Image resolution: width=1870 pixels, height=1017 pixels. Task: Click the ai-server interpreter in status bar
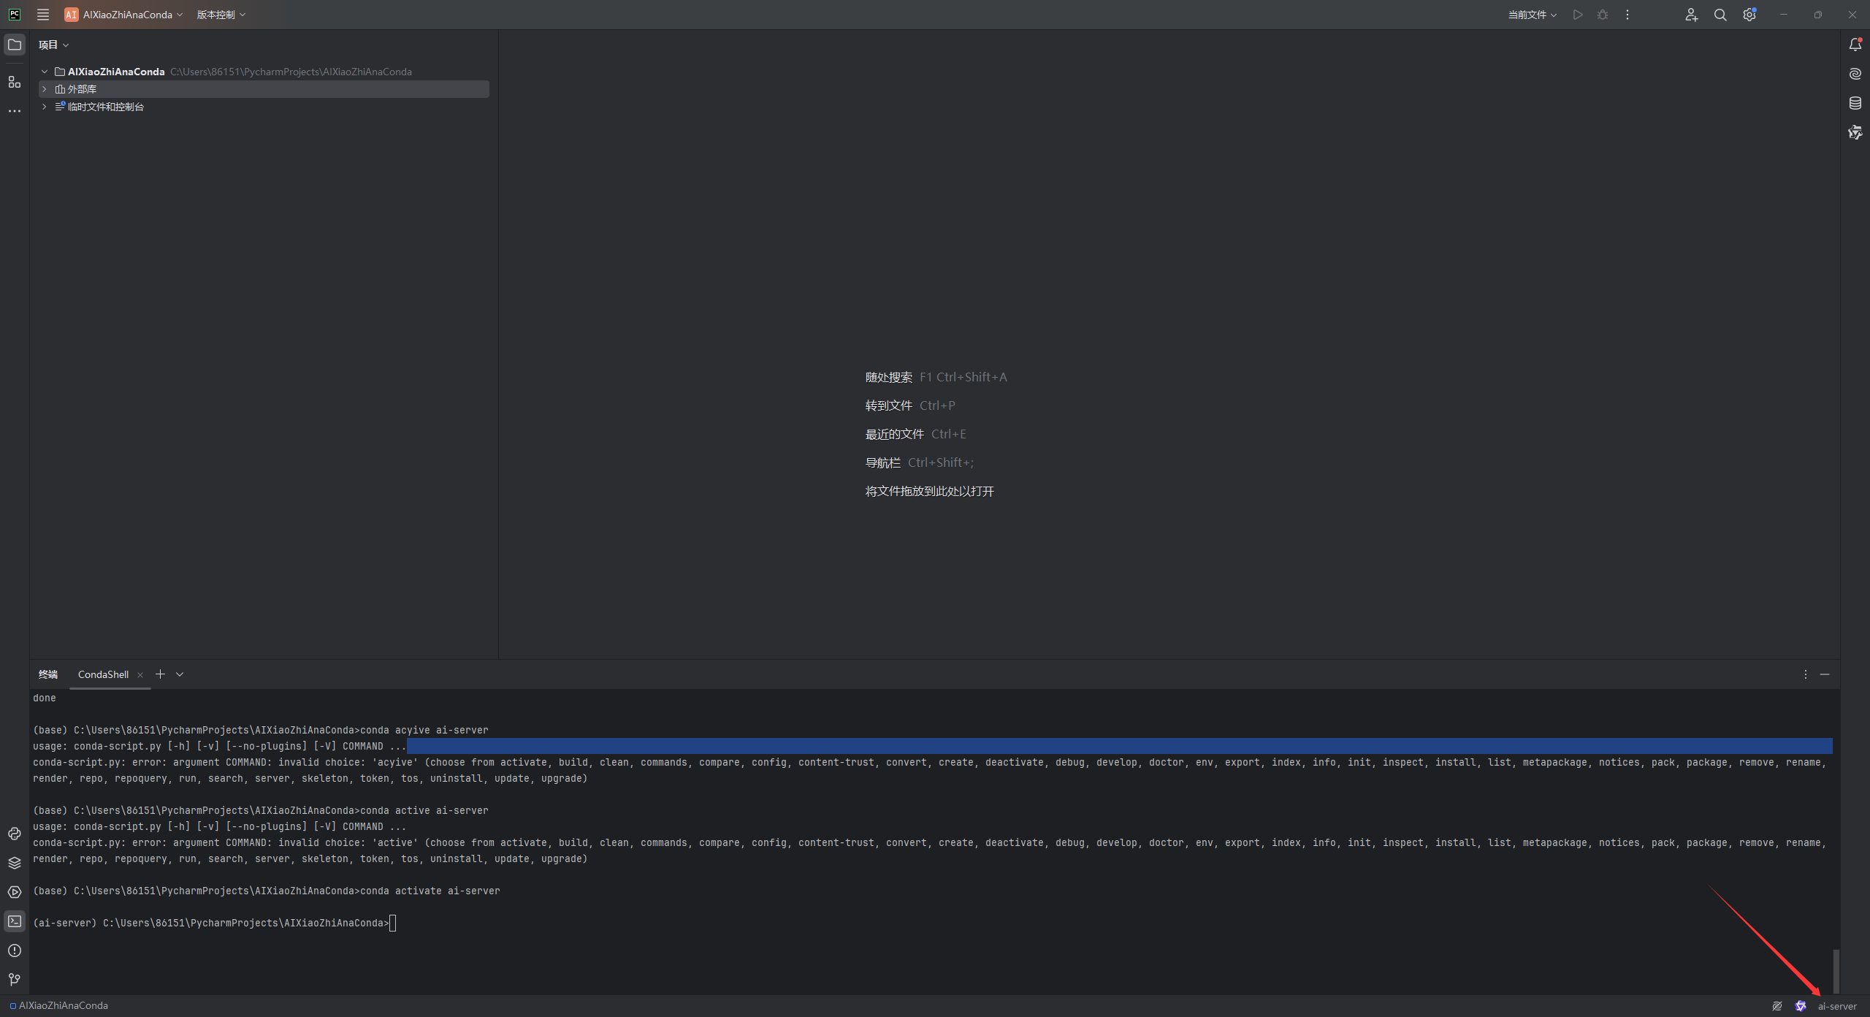pos(1836,1006)
